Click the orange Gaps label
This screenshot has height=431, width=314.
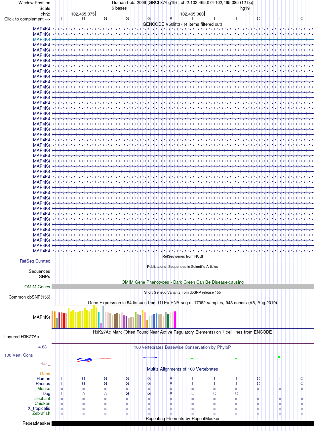(x=45, y=374)
